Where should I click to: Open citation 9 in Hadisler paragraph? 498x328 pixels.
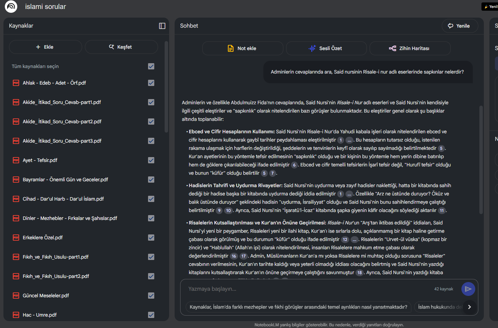[x=219, y=211]
